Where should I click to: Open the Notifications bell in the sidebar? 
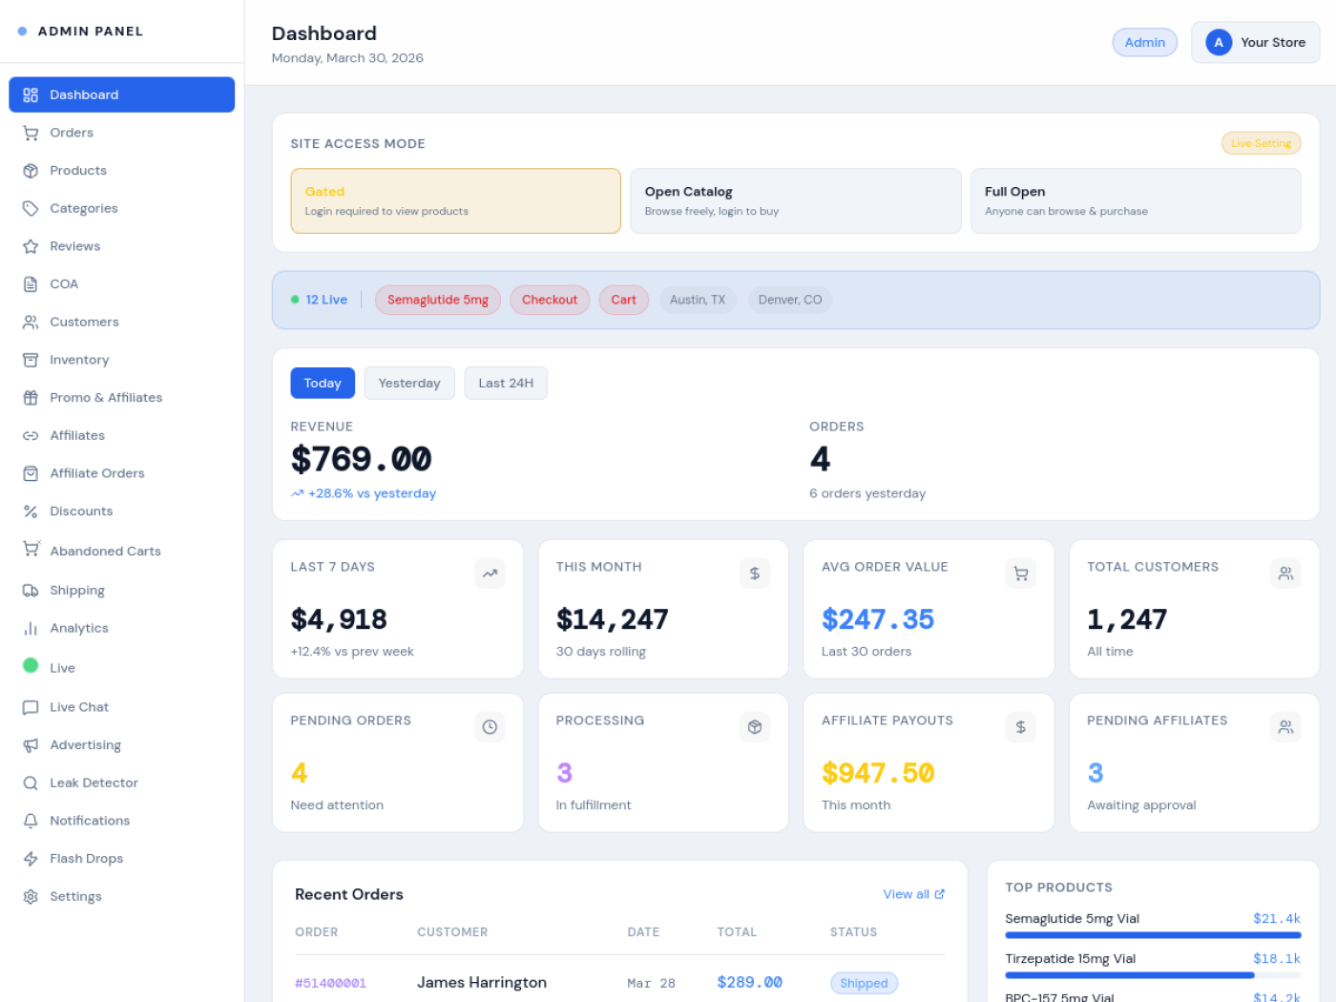click(x=31, y=820)
